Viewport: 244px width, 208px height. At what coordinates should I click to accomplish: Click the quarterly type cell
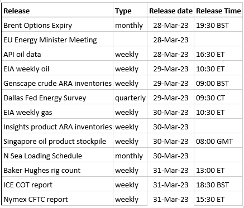click(x=130, y=98)
